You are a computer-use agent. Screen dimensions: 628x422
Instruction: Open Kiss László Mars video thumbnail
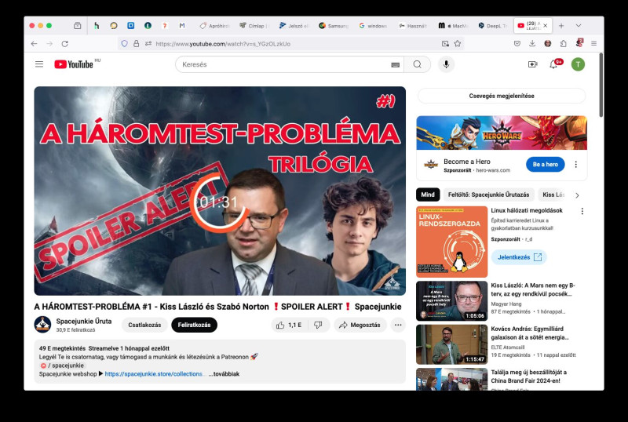pos(452,300)
